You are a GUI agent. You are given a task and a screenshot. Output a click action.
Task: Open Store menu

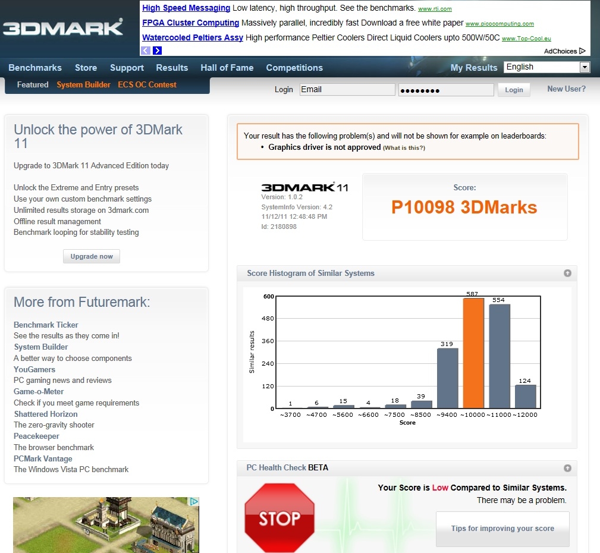click(x=86, y=67)
